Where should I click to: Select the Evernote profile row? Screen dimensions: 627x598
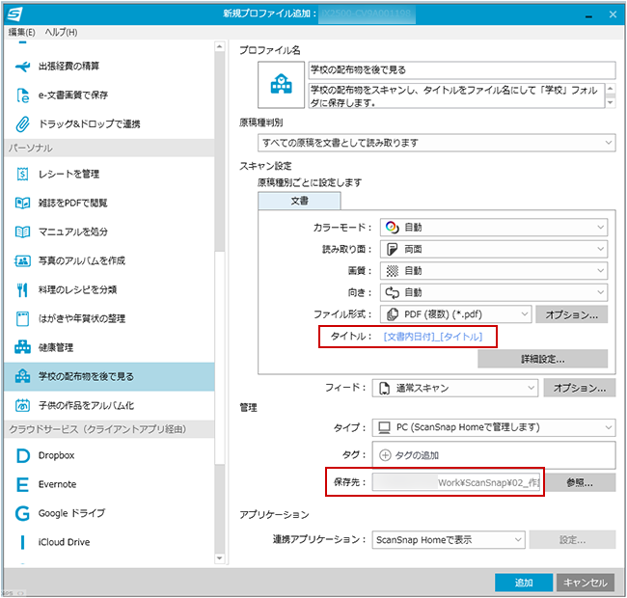point(109,484)
